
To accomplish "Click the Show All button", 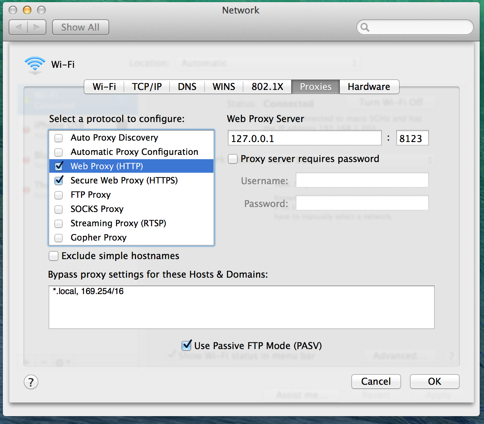I will (x=81, y=27).
